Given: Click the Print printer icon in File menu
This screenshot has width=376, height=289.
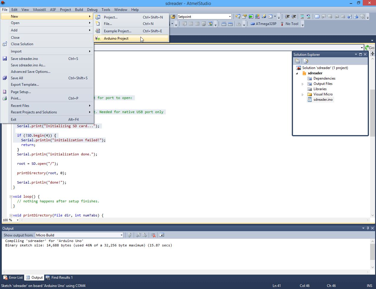Looking at the screenshot, I should click(x=5, y=98).
